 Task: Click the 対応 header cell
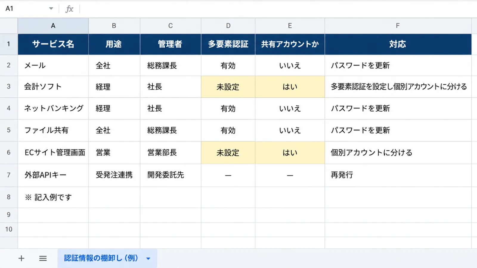tap(398, 44)
